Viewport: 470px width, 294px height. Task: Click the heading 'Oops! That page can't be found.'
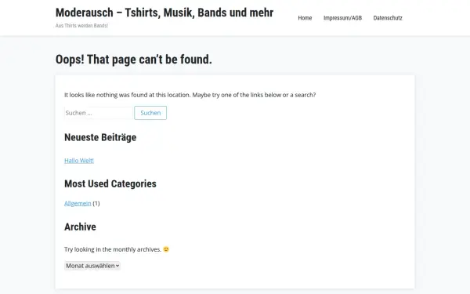pos(134,60)
